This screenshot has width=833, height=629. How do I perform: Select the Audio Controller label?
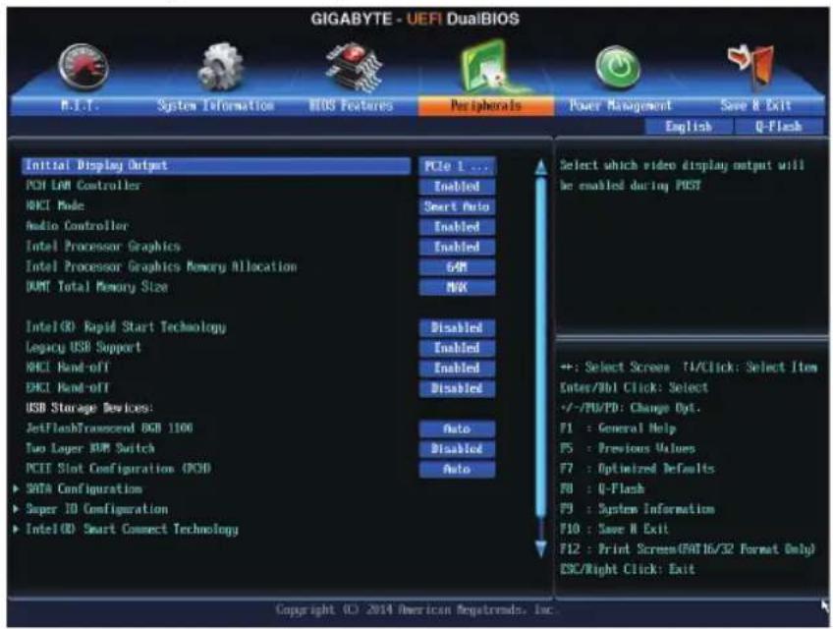pyautogui.click(x=77, y=226)
